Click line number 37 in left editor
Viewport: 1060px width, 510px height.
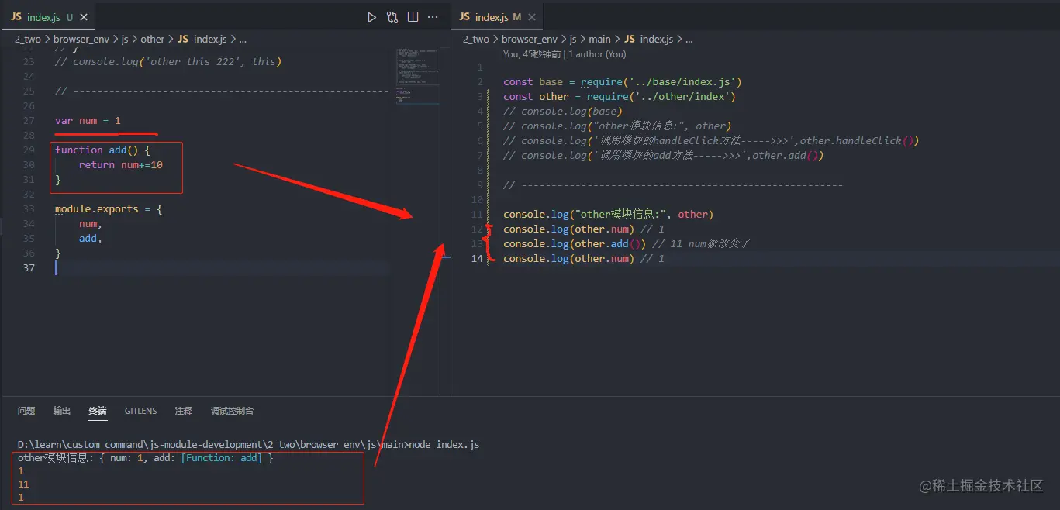(x=29, y=268)
